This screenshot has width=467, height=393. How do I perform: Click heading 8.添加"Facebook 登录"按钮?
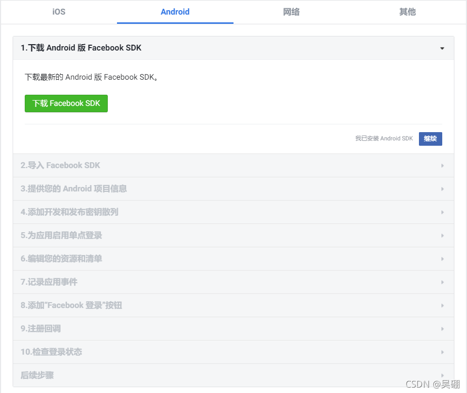71,306
